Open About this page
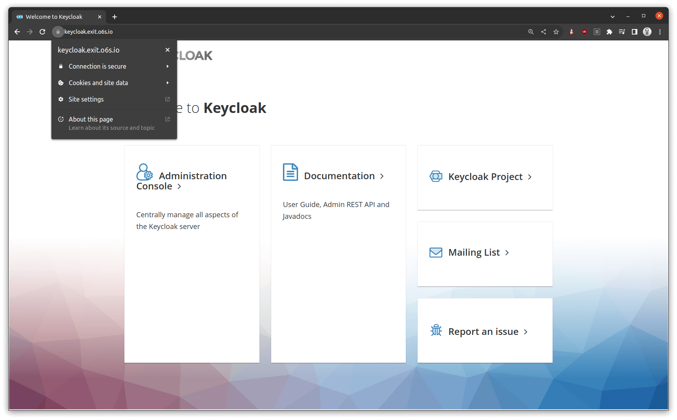The height and width of the screenshot is (420, 677). [114, 123]
